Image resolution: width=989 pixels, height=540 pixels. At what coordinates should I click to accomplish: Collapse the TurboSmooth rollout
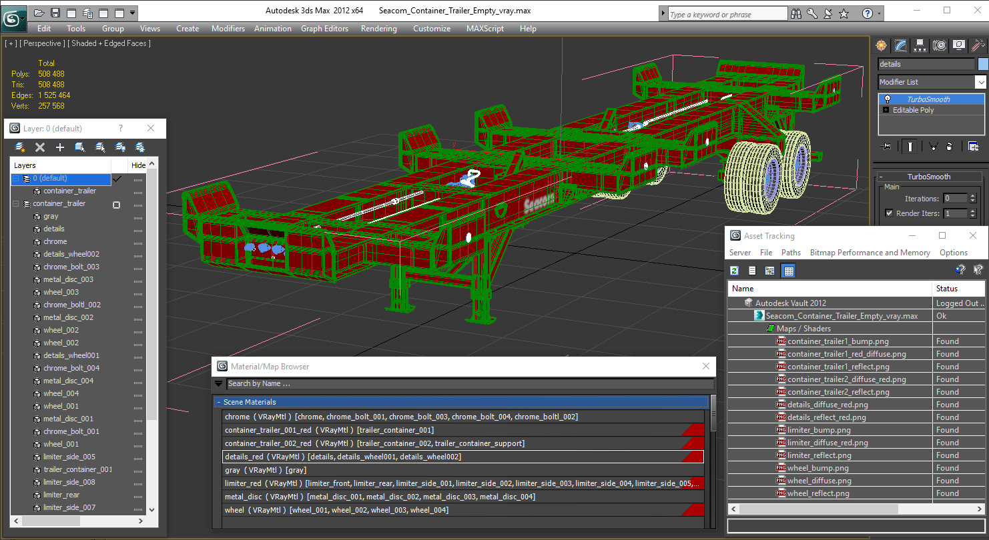pyautogui.click(x=880, y=177)
